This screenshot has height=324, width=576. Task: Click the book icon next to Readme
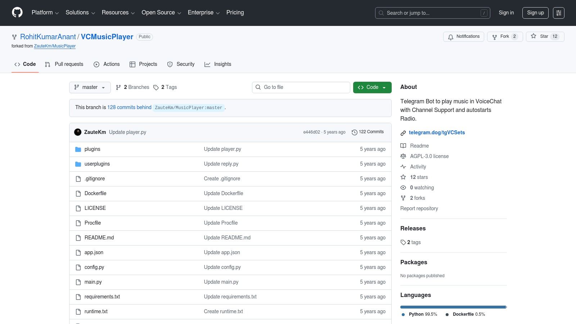tap(403, 146)
